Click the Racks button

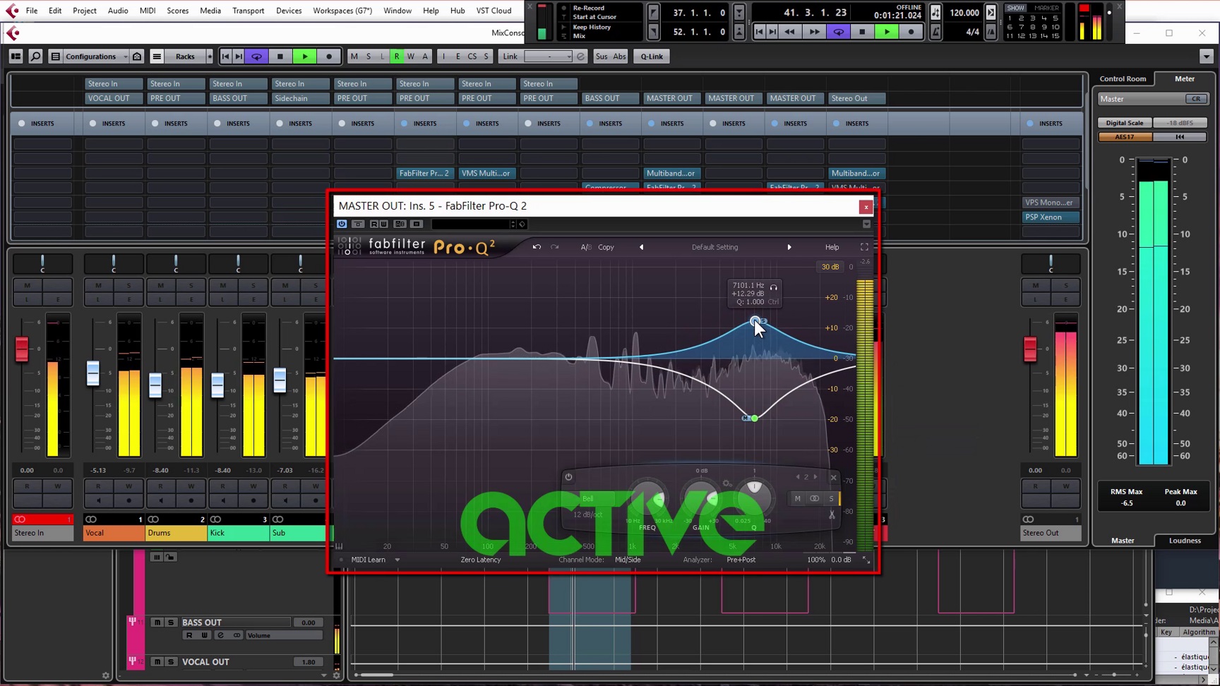[185, 56]
